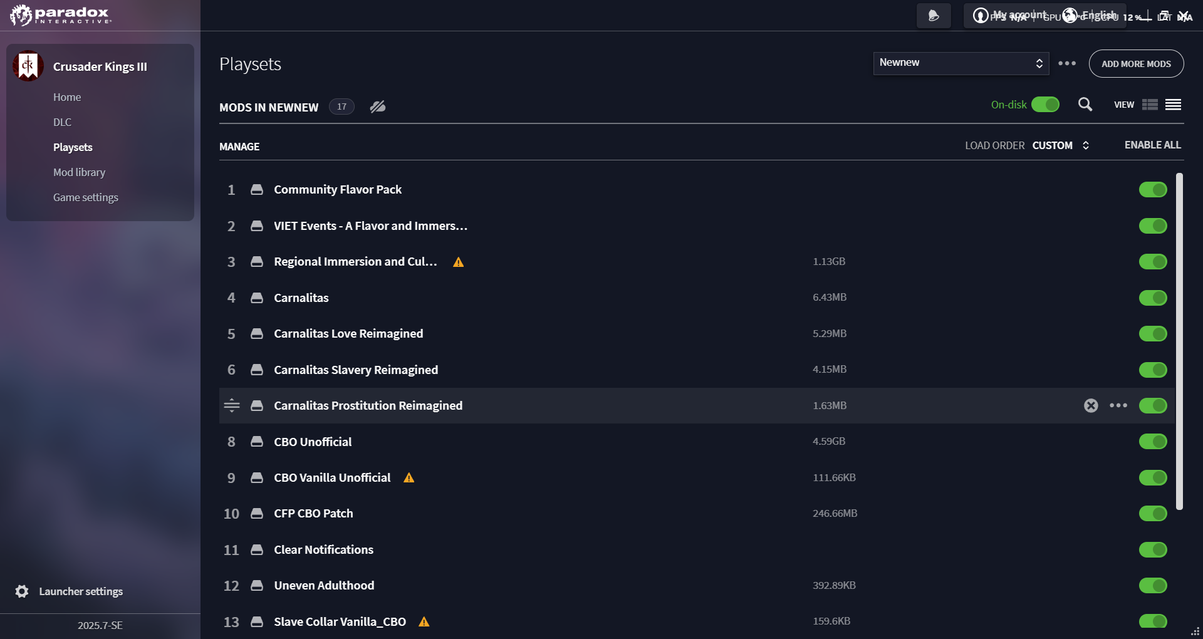Open Game settings
Screen dimensions: 1203x639
(86, 197)
